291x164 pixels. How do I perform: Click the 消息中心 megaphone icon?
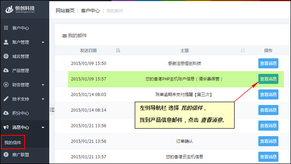click(6, 127)
